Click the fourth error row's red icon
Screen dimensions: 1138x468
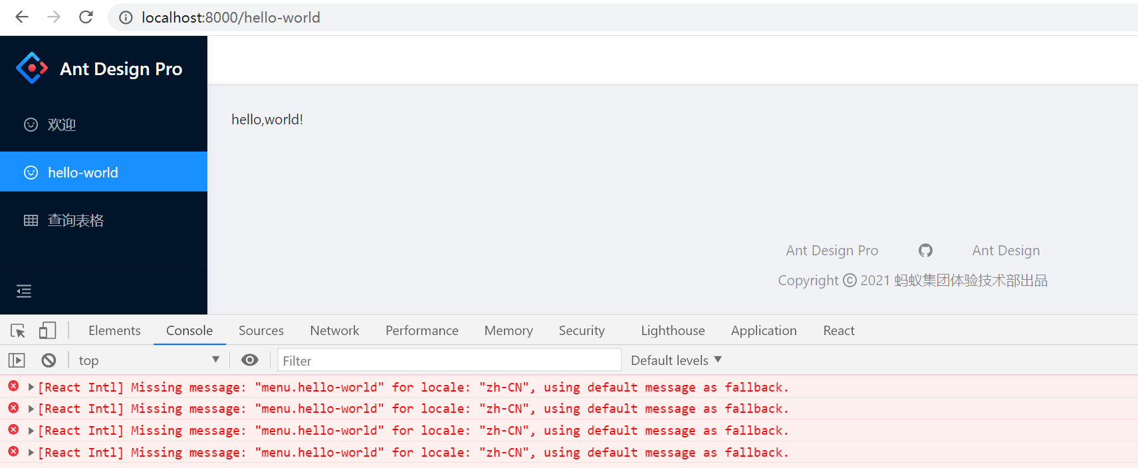click(13, 452)
